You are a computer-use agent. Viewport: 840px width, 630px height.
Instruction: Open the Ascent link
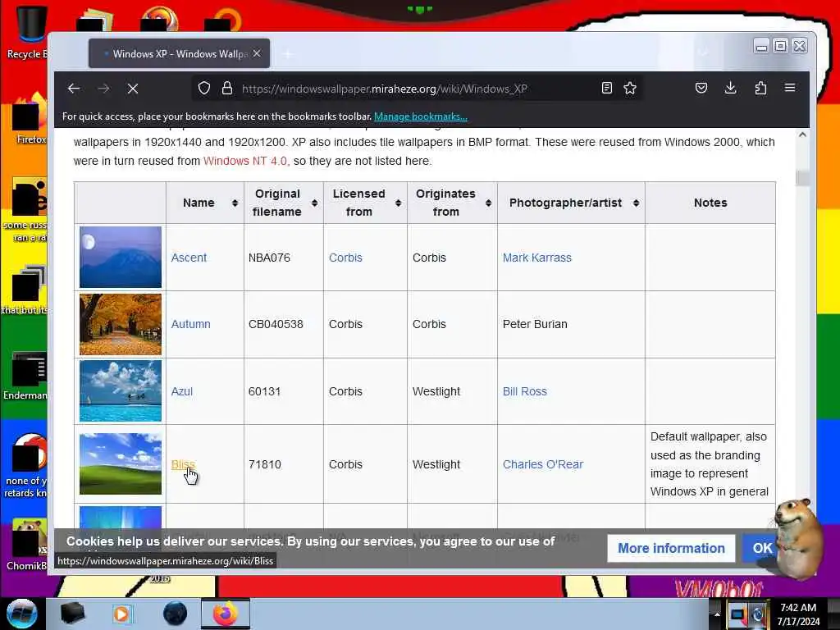tap(189, 258)
